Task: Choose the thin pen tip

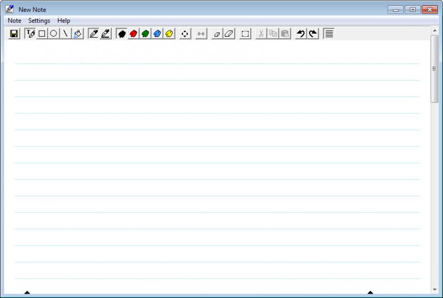Action: tap(93, 34)
